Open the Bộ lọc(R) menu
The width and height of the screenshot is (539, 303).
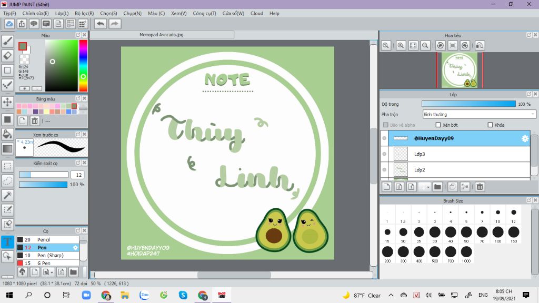coord(84,13)
